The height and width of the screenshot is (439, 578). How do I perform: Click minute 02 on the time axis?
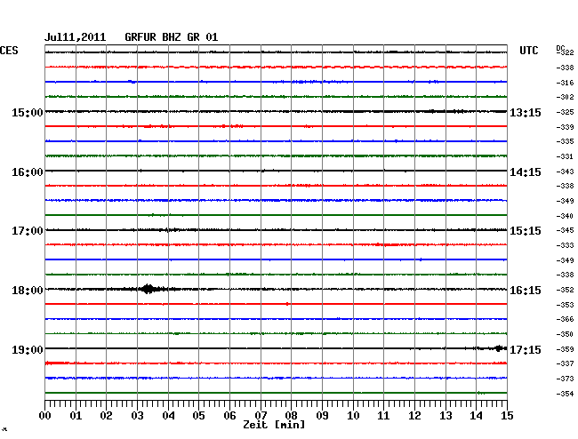point(106,416)
